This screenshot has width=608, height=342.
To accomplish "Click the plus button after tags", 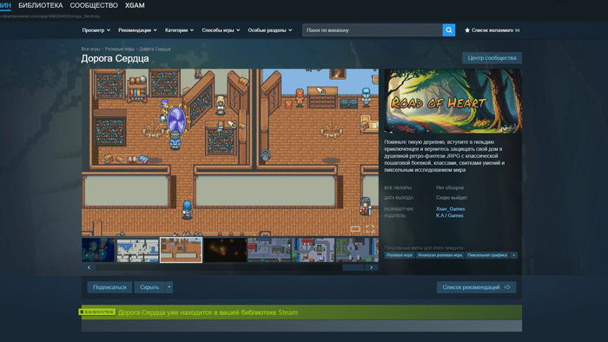I will tap(514, 255).
